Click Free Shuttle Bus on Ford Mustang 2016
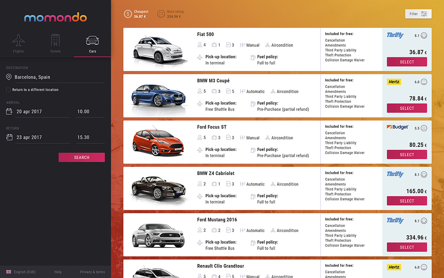This screenshot has height=278, width=444. point(220,248)
